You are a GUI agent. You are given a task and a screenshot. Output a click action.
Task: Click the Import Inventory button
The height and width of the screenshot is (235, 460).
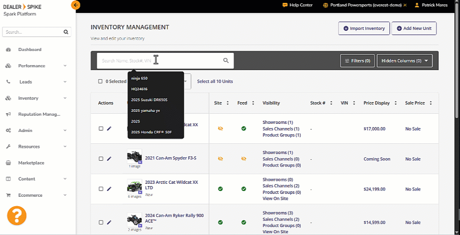tap(364, 28)
